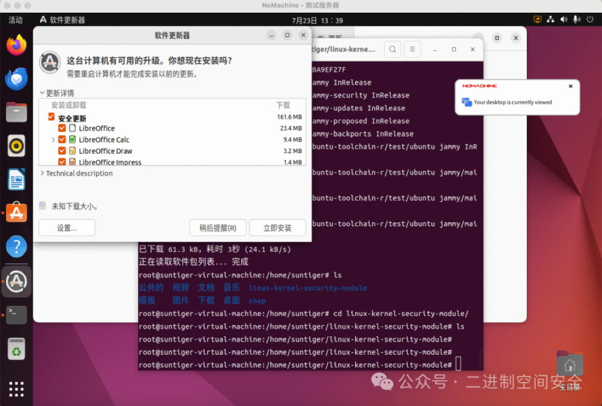
Task: Collapse the 更新详情 section
Action: click(42, 93)
